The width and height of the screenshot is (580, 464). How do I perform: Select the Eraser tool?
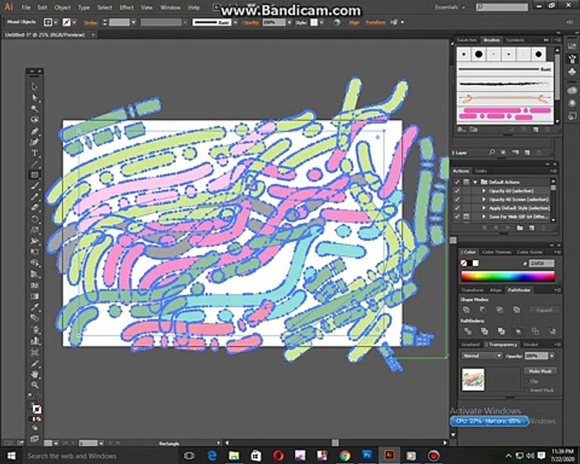[x=34, y=208]
